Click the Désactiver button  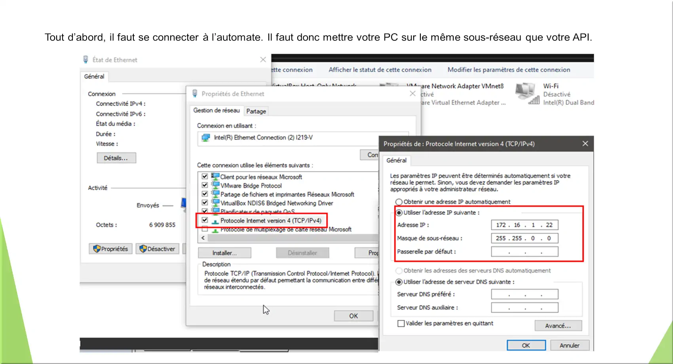158,249
